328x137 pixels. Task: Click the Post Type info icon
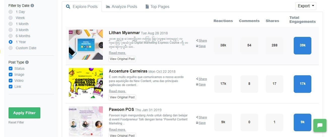coord(27,62)
